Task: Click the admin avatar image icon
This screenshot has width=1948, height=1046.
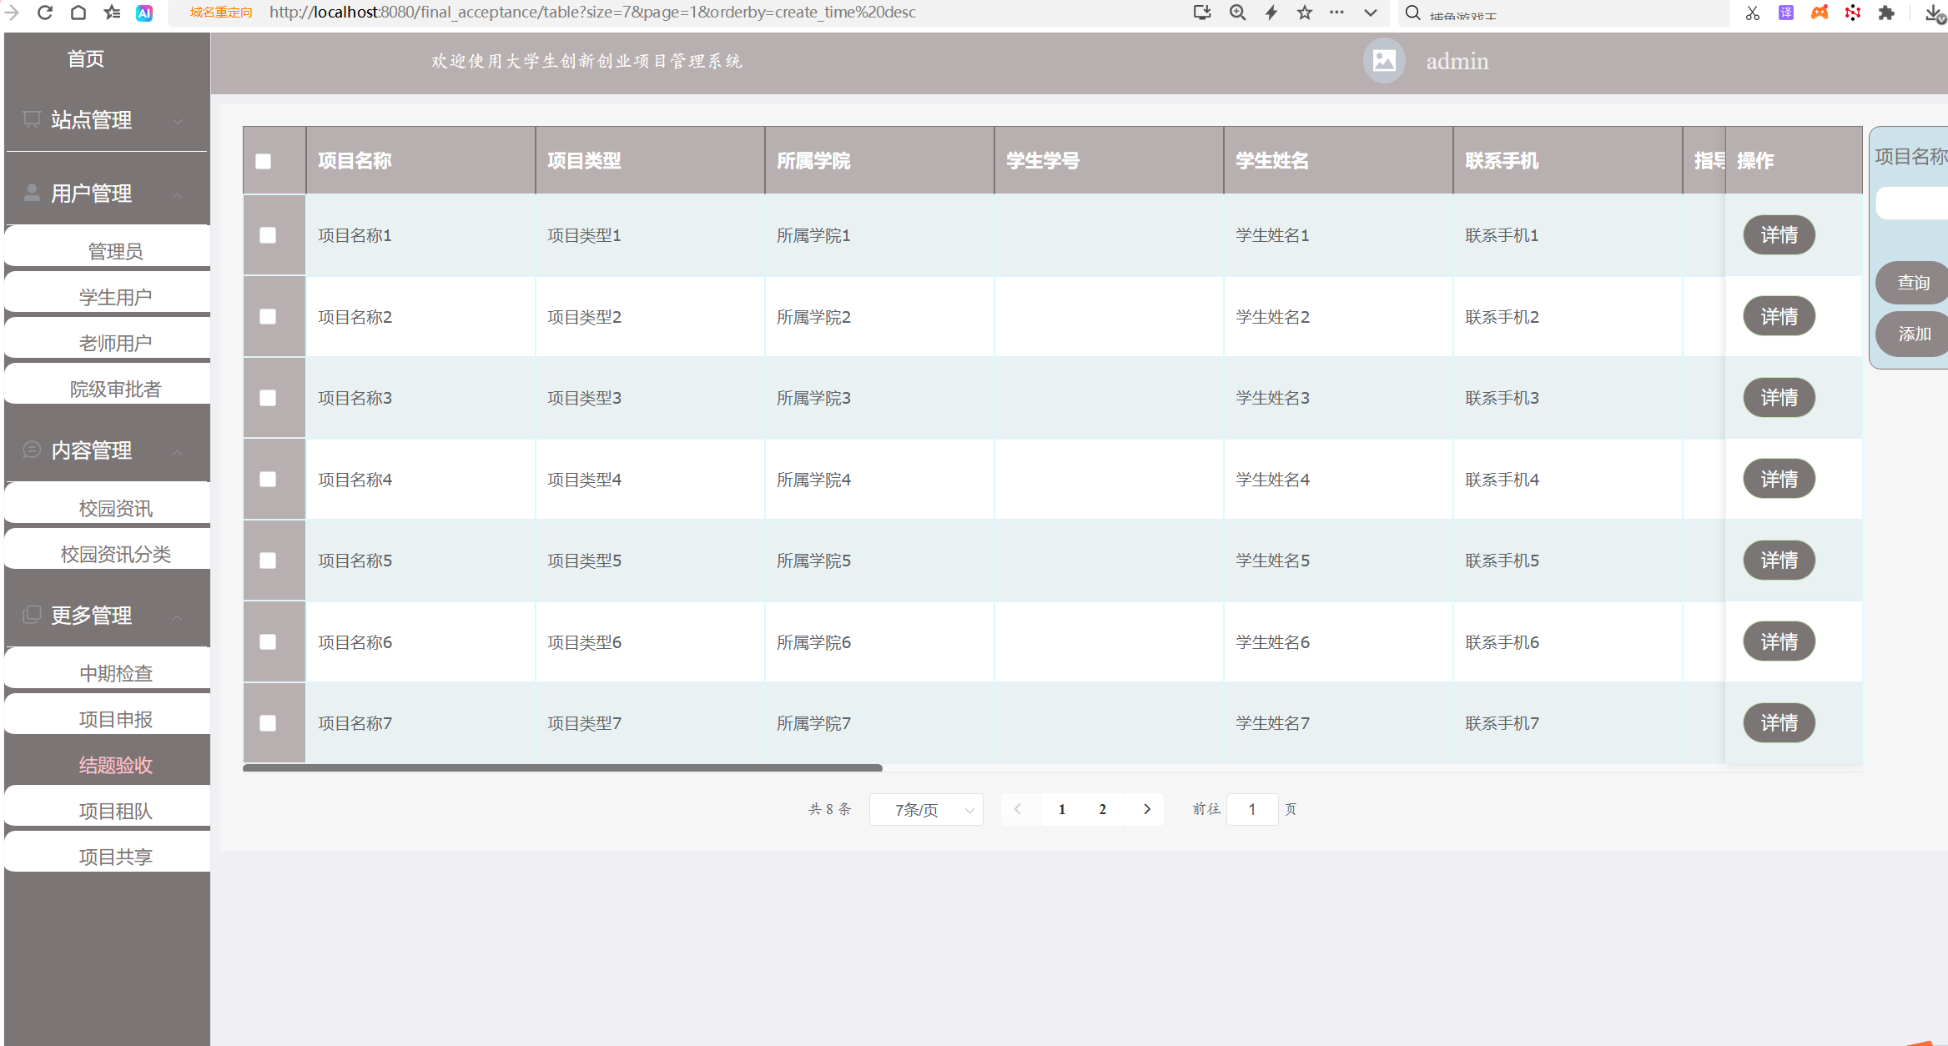Action: pos(1384,61)
